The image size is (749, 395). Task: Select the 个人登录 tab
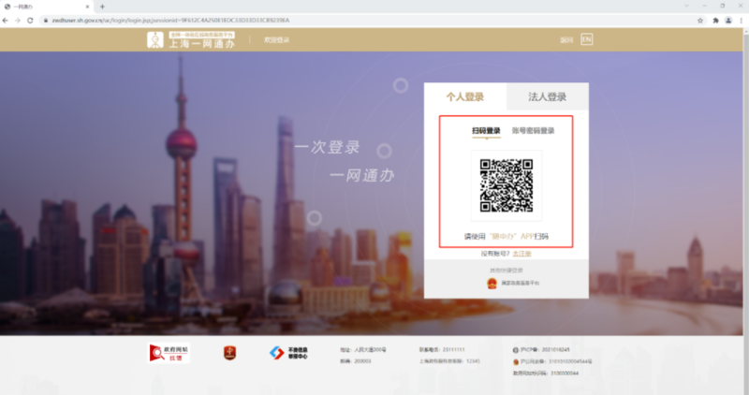point(465,97)
